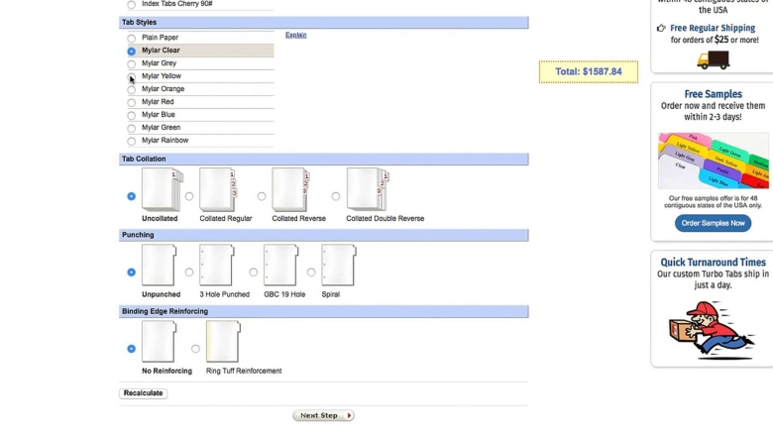Viewport: 773px width, 435px height.
Task: Choose the Spiral punching radio button
Action: click(311, 272)
